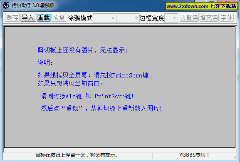Choose fill color with 填充色
240x162 pixels.
pyautogui.click(x=209, y=17)
